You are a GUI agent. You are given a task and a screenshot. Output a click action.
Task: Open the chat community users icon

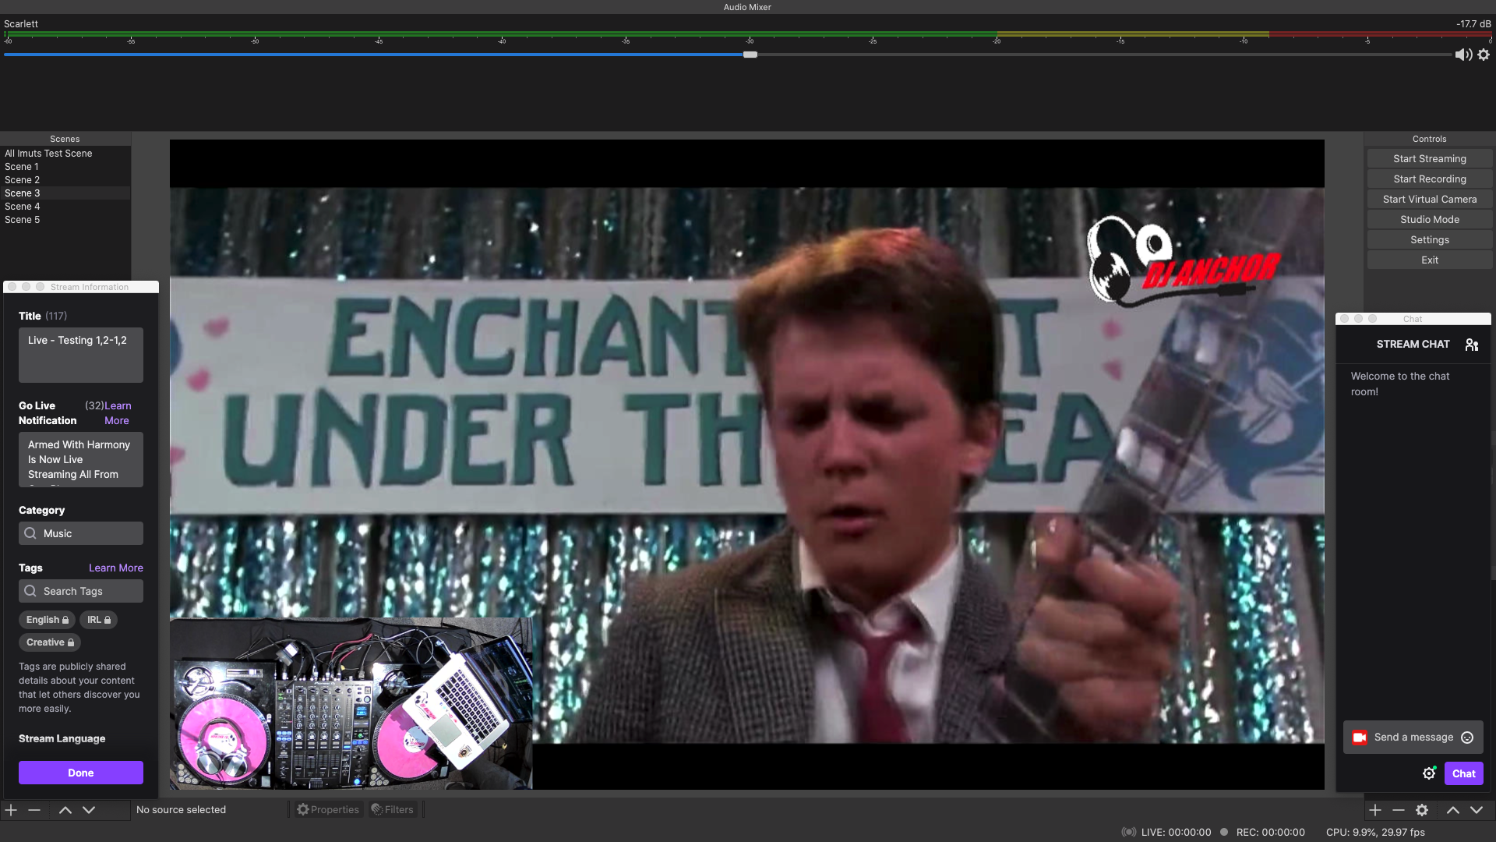click(x=1472, y=345)
